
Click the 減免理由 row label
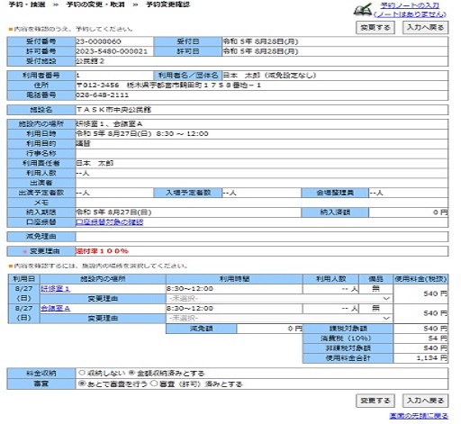coord(41,237)
